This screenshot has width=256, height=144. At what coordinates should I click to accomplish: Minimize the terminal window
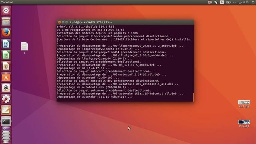[63, 22]
